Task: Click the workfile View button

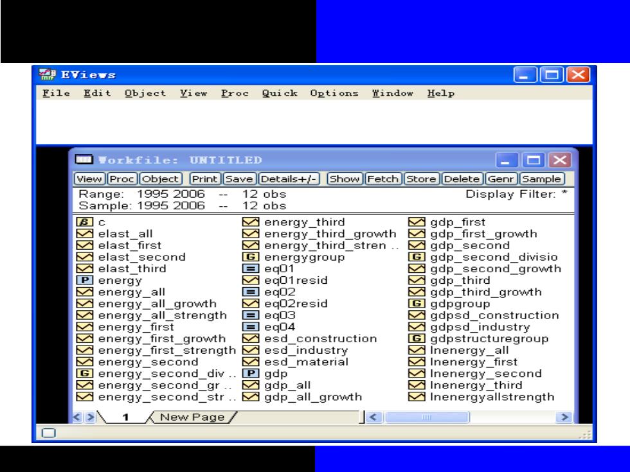Action: [89, 179]
